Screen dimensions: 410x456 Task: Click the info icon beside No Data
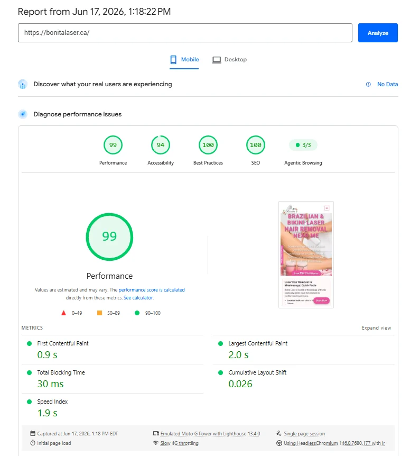point(368,84)
